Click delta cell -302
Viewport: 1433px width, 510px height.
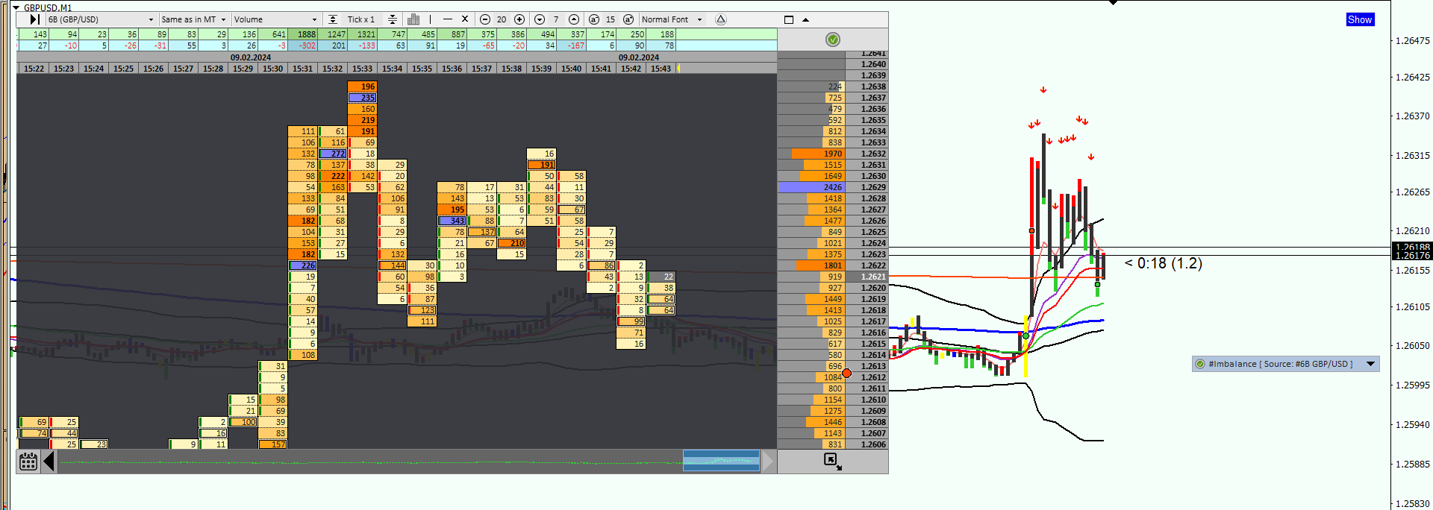point(303,45)
